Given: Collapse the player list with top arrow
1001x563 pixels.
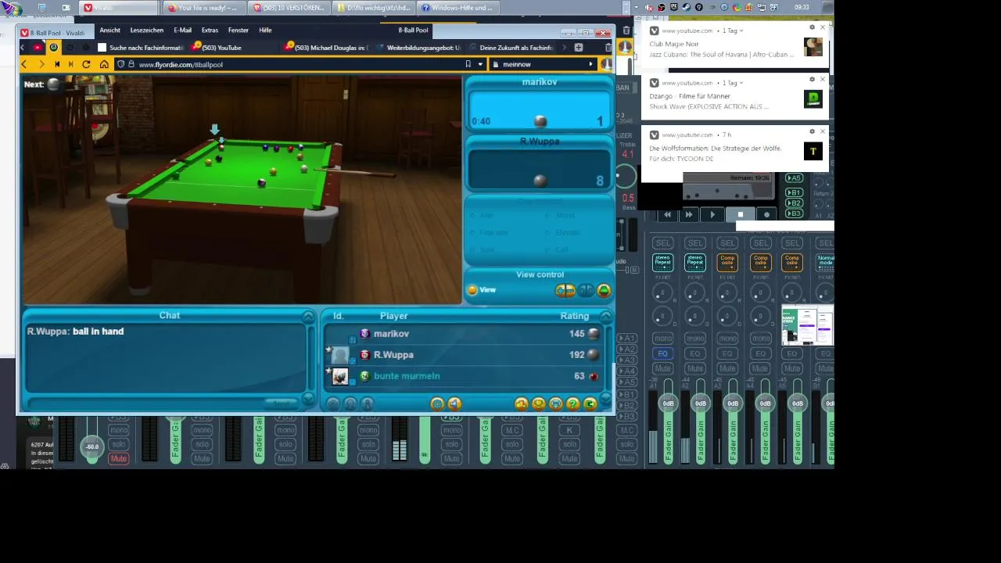Looking at the screenshot, I should click(x=605, y=316).
